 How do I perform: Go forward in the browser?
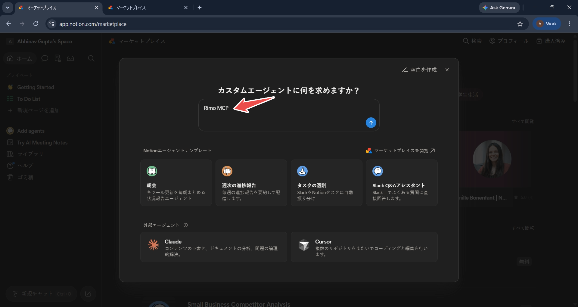[22, 24]
